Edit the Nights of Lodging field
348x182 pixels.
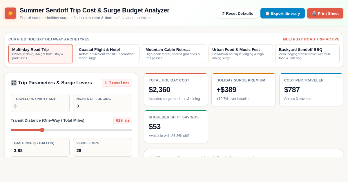tap(102, 103)
